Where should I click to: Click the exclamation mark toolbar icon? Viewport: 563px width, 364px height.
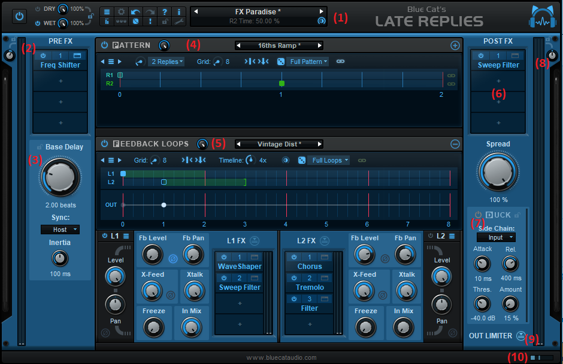point(150,22)
